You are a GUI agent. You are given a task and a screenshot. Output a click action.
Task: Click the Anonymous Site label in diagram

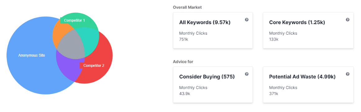pos(32,55)
